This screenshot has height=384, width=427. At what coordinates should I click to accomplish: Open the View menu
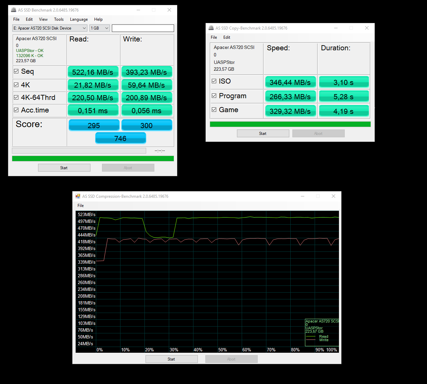click(43, 19)
